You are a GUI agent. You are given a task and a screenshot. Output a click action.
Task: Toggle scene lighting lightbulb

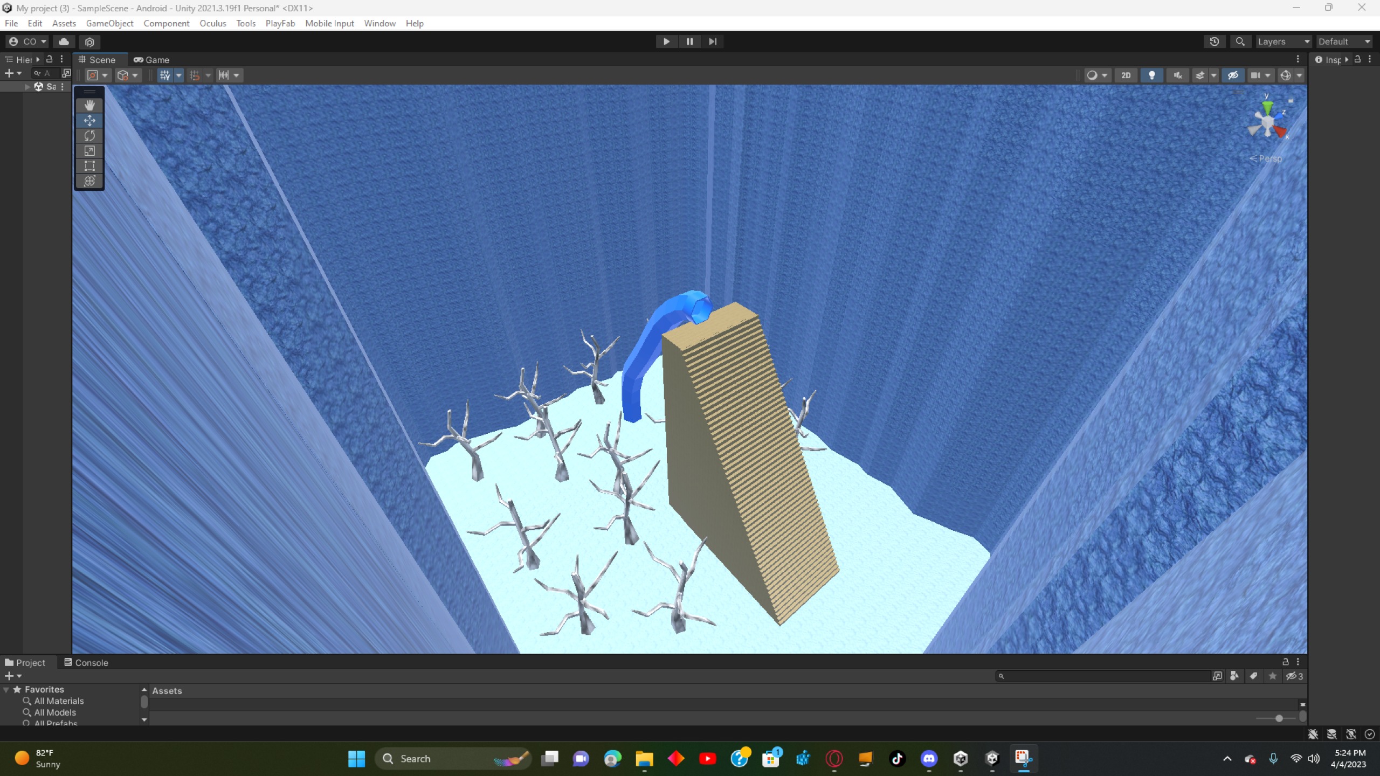point(1152,75)
